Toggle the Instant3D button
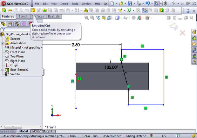The image size is (197, 138). click(145, 10)
